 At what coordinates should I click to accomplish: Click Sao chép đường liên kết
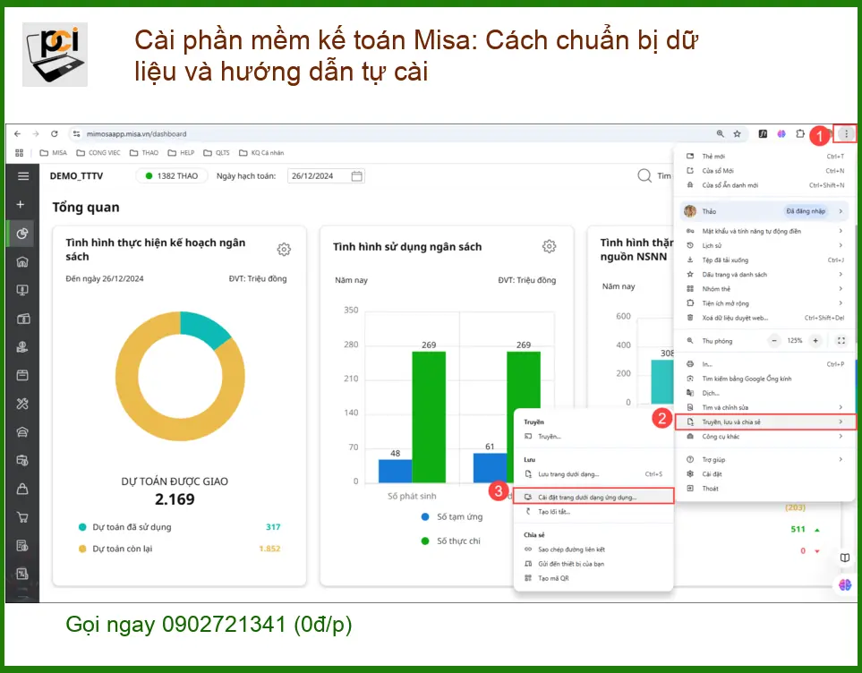point(593,549)
